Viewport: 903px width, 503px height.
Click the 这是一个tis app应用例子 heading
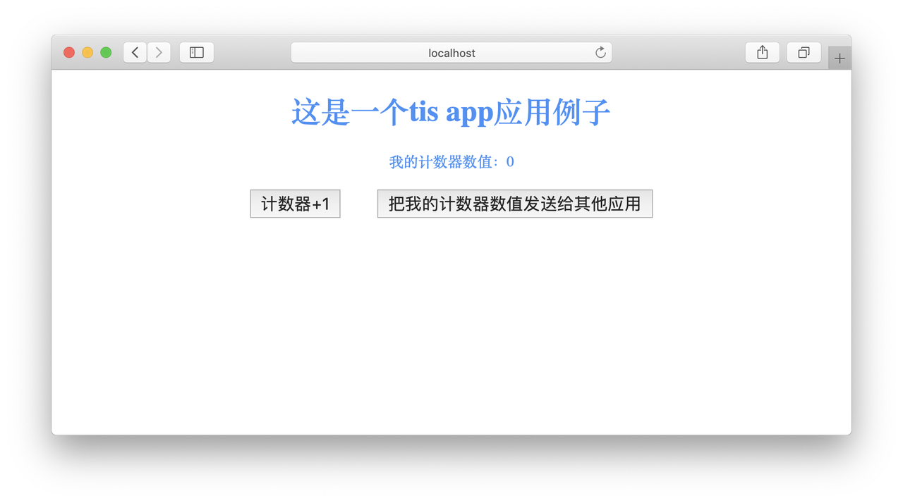coord(451,112)
